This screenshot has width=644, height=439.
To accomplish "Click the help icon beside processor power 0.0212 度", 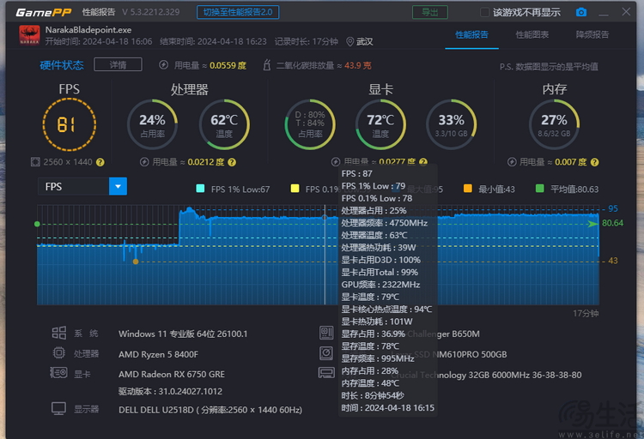I will (x=232, y=162).
